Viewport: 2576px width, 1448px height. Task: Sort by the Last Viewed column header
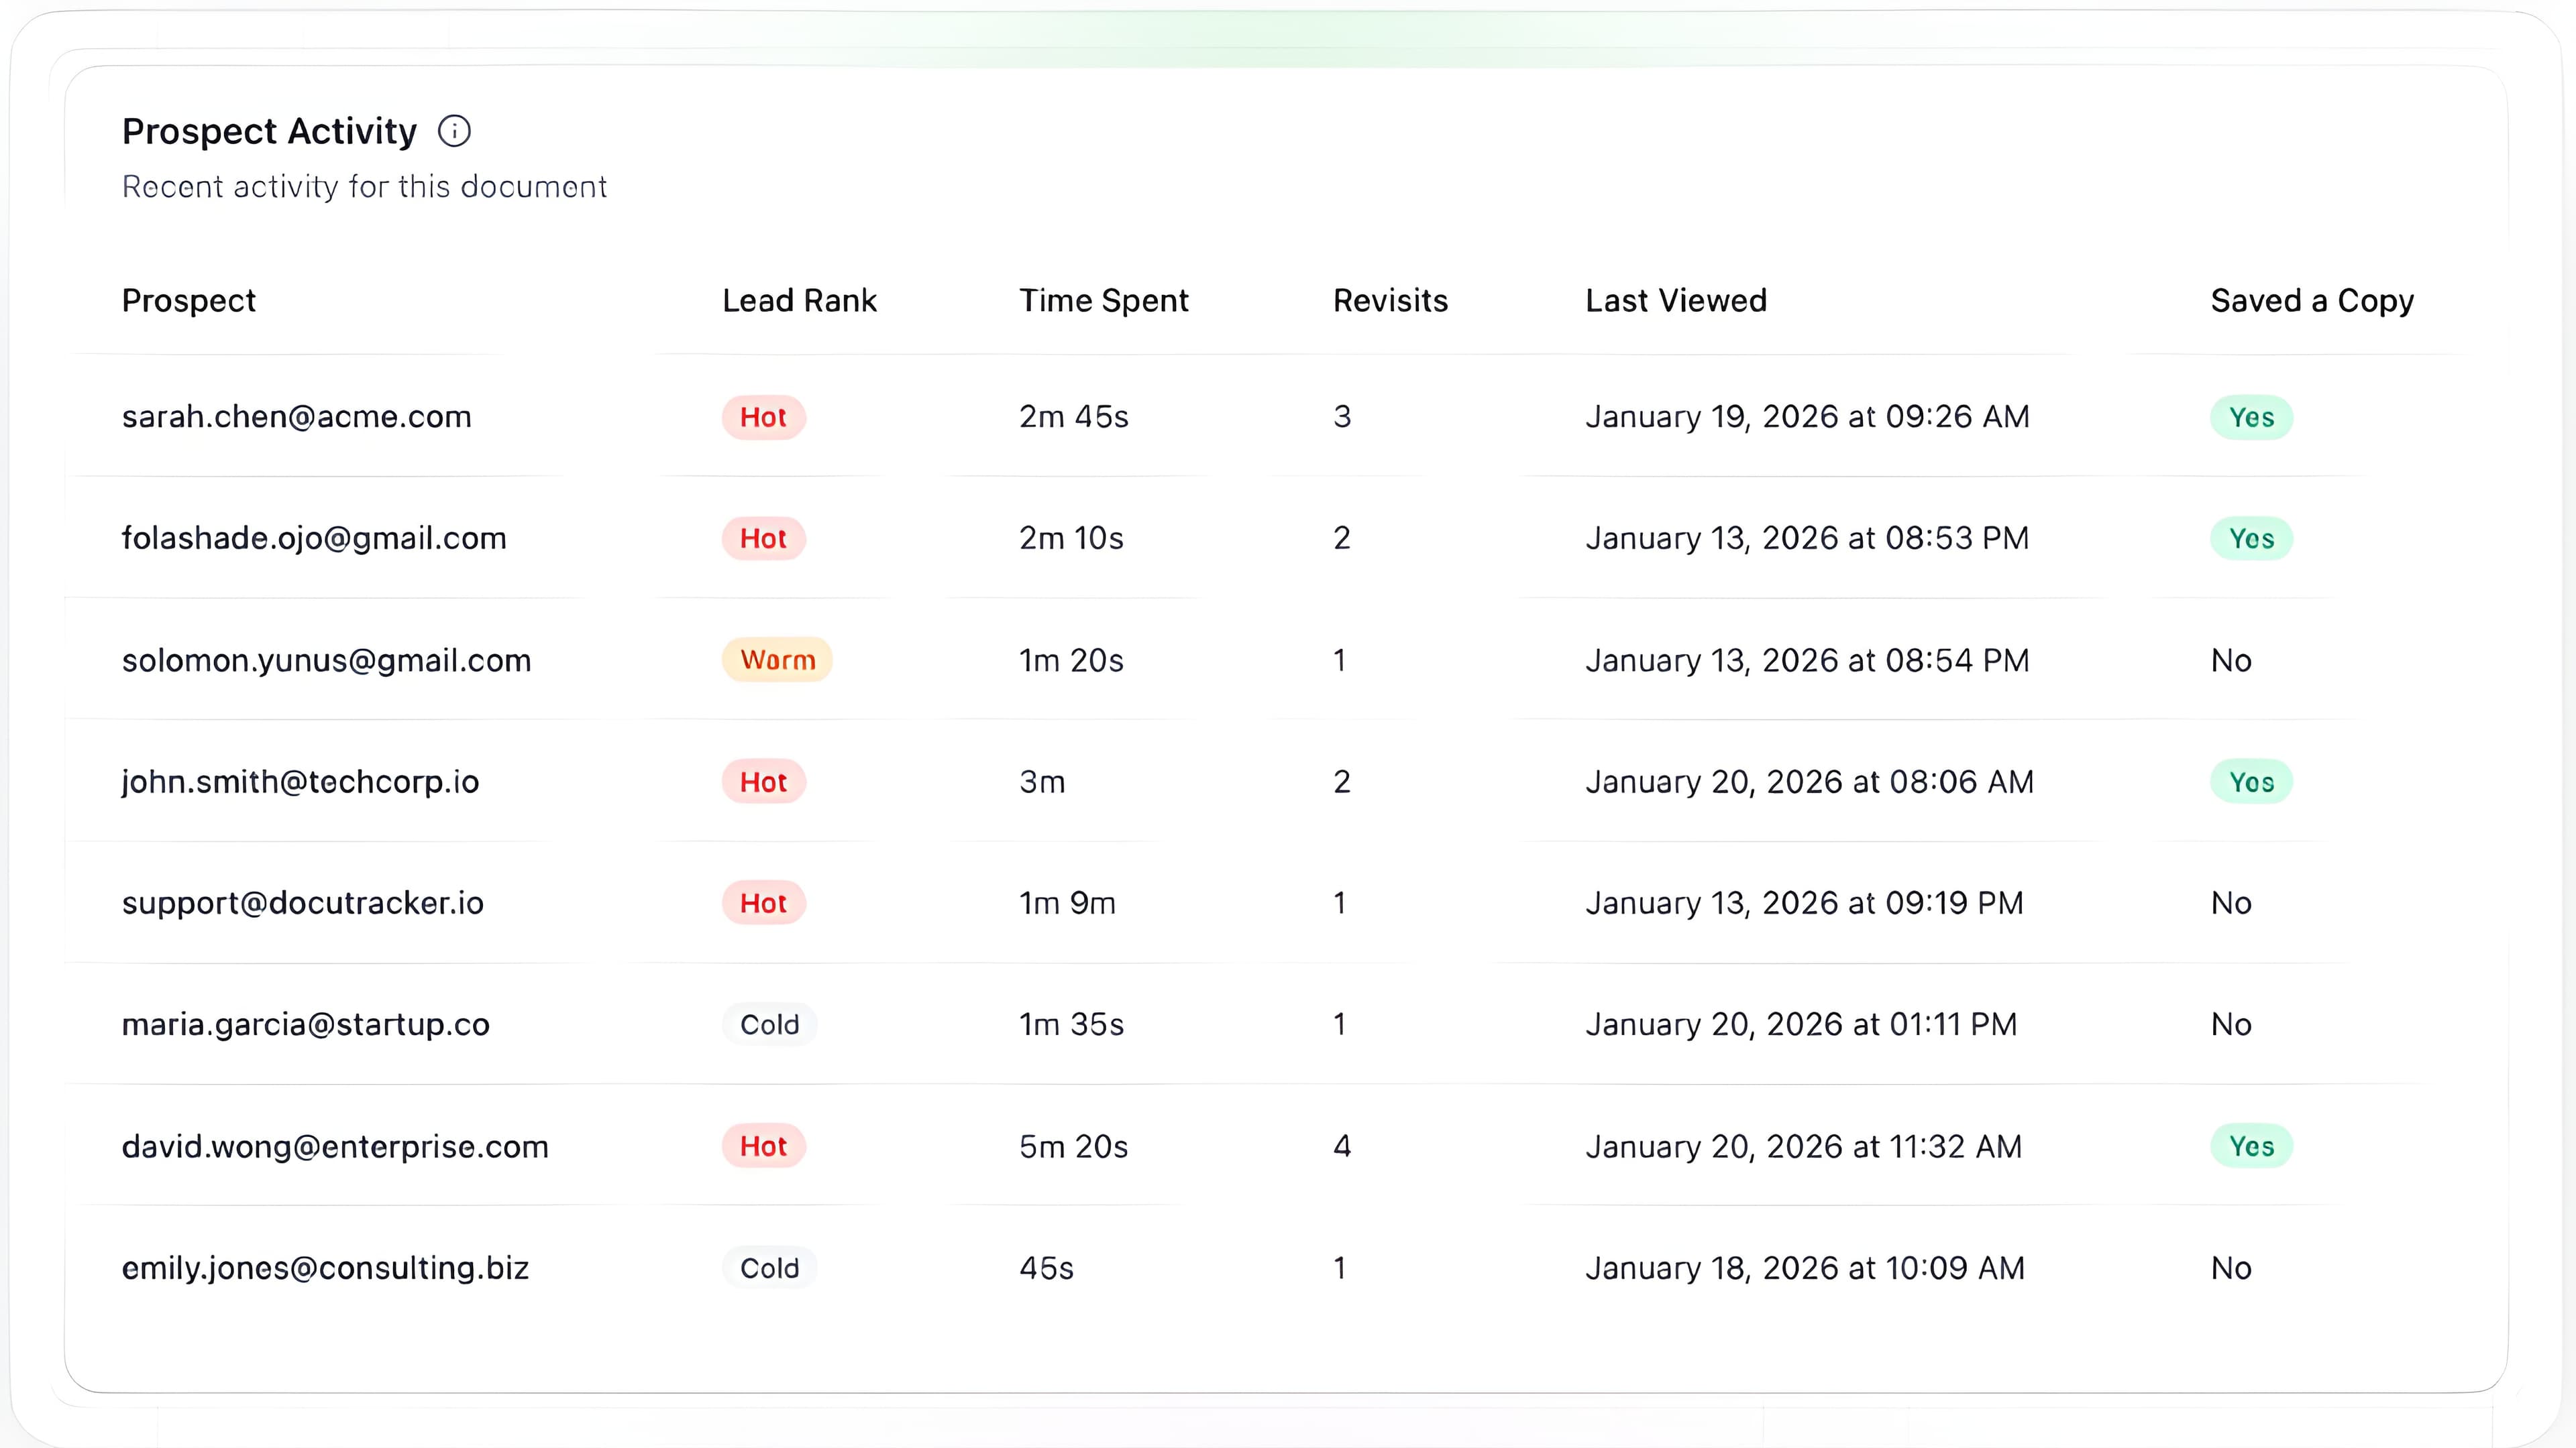tap(1675, 300)
